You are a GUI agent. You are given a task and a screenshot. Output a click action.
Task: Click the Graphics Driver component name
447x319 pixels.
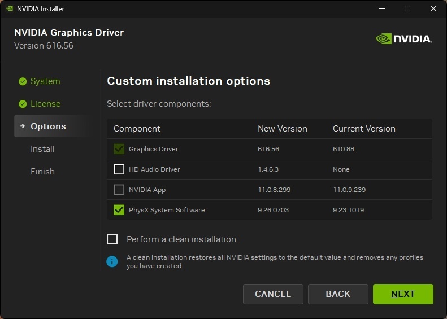(x=154, y=149)
